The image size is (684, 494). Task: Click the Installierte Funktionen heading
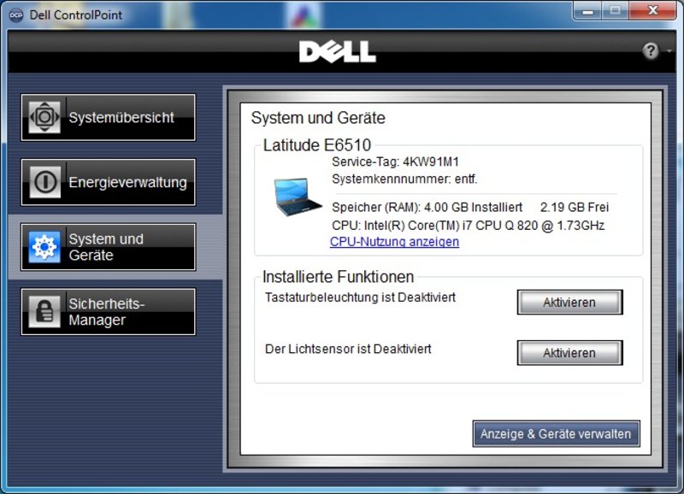pos(338,276)
